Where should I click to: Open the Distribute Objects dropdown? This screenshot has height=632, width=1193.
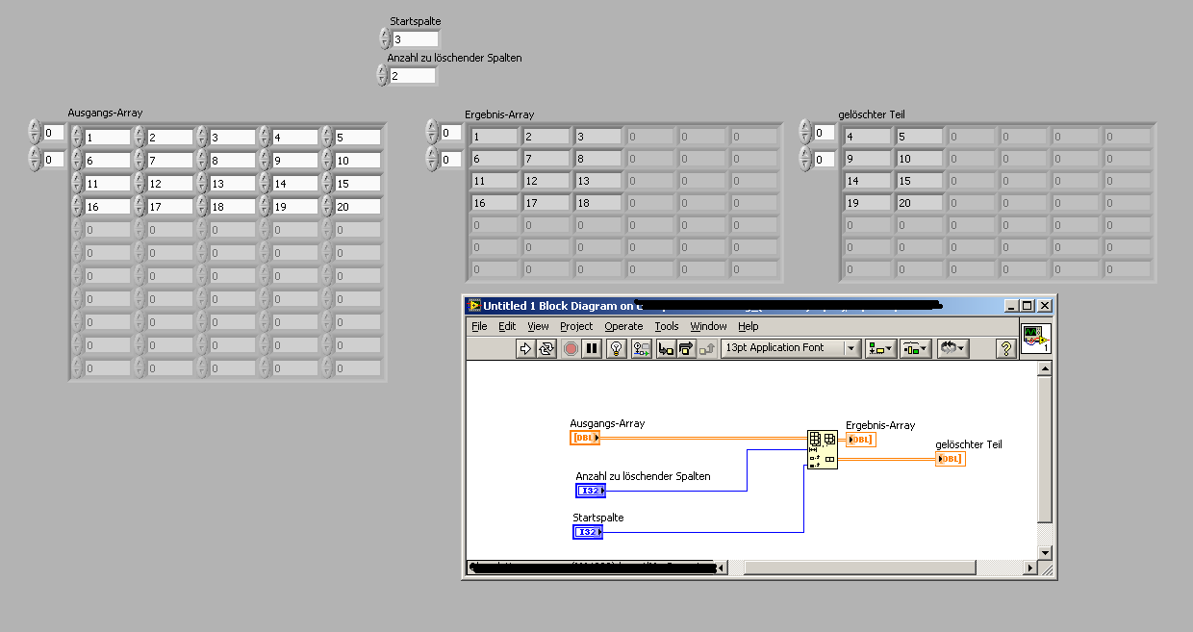[916, 348]
